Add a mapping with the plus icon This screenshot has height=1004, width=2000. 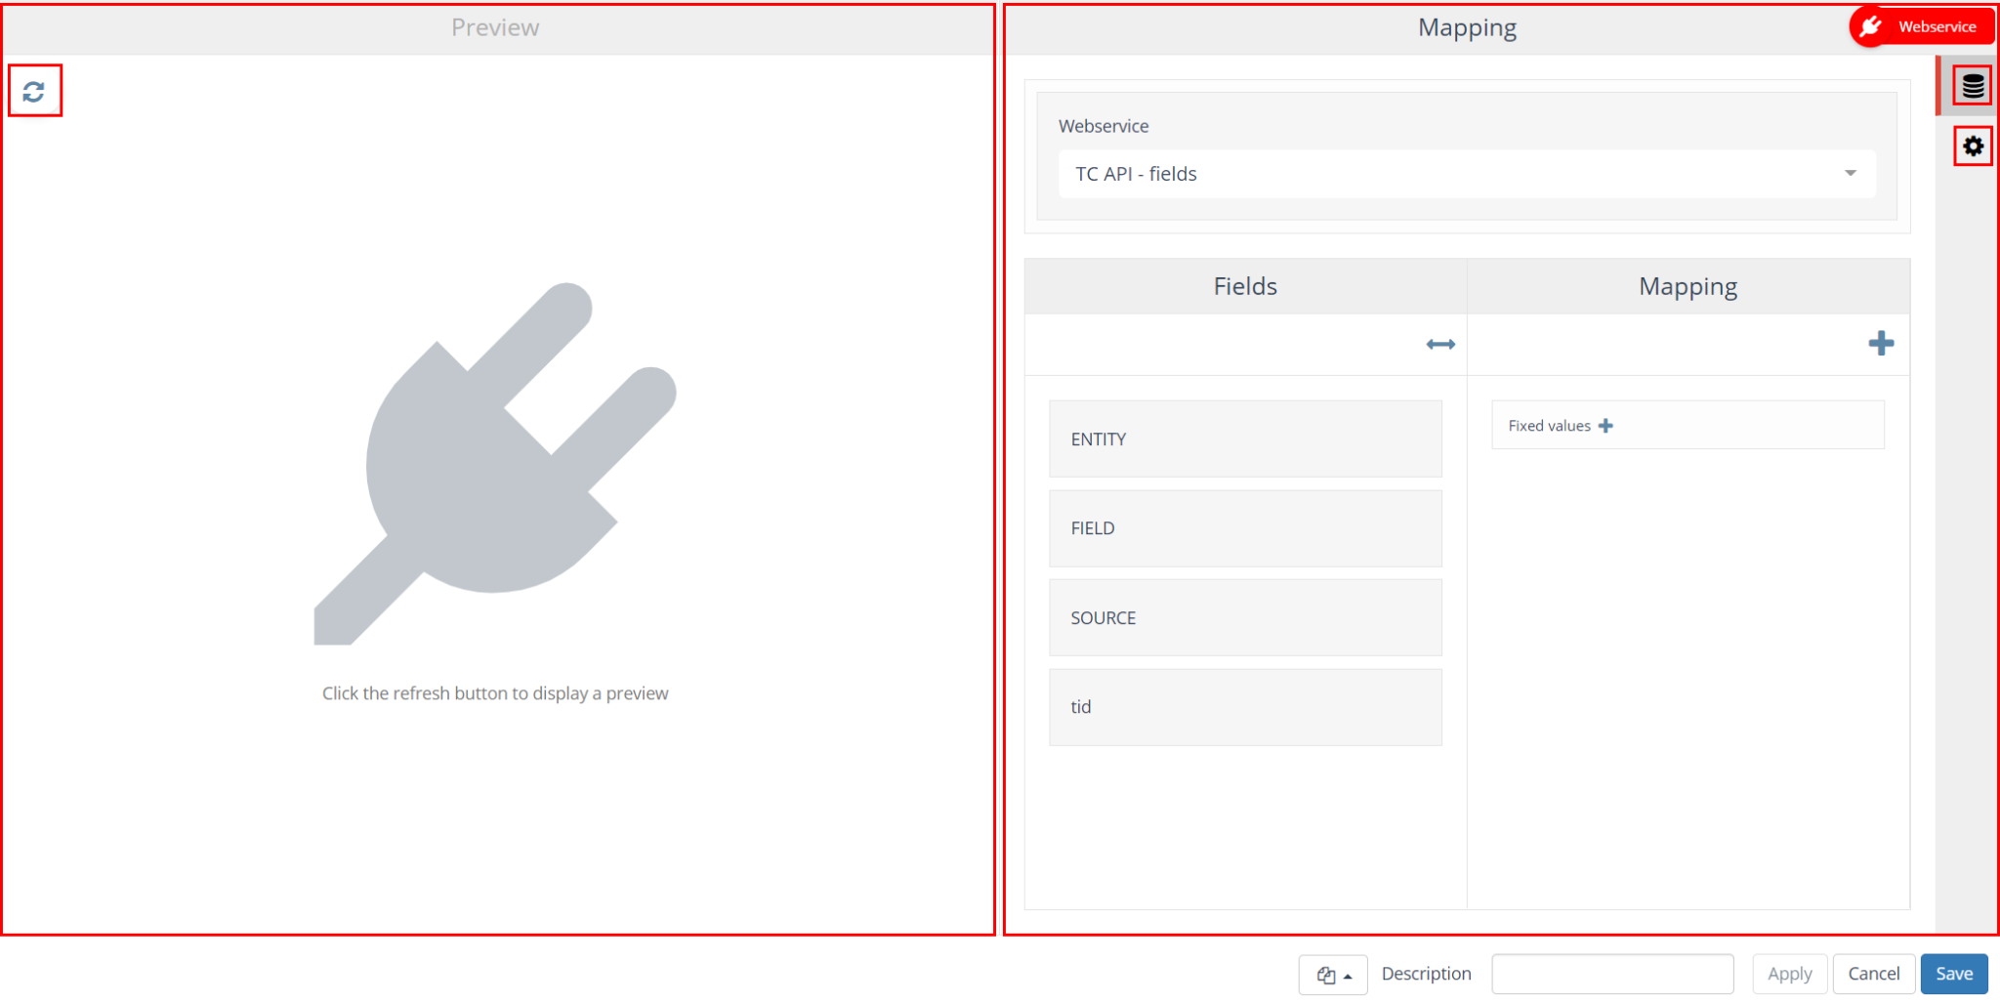tap(1881, 344)
